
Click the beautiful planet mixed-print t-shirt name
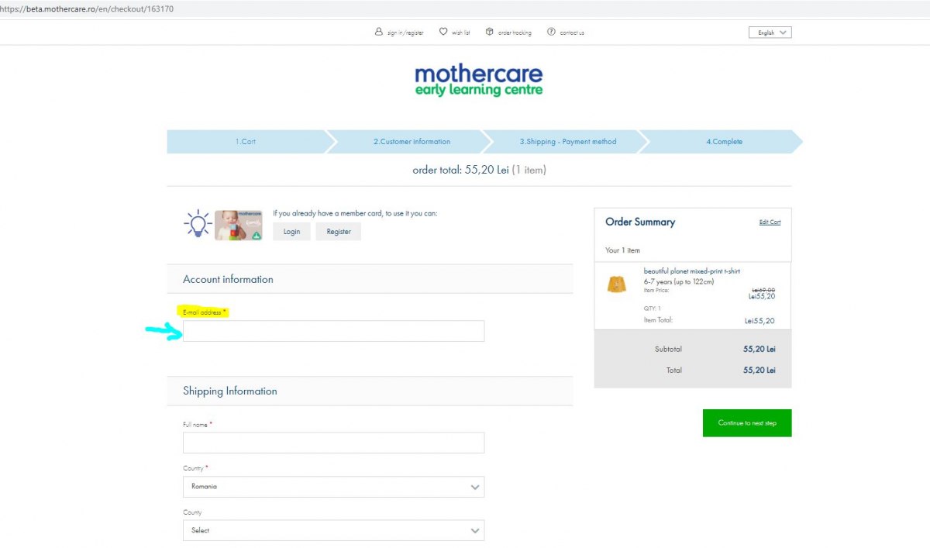click(x=692, y=271)
